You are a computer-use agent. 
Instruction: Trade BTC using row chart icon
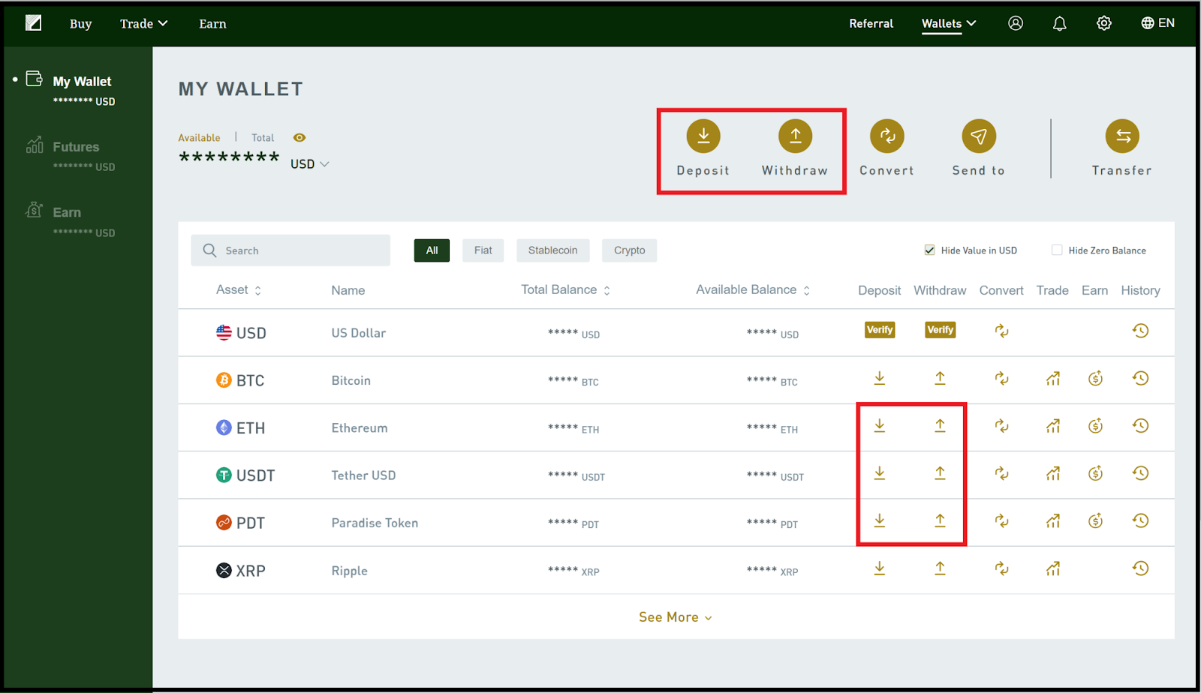tap(1053, 378)
